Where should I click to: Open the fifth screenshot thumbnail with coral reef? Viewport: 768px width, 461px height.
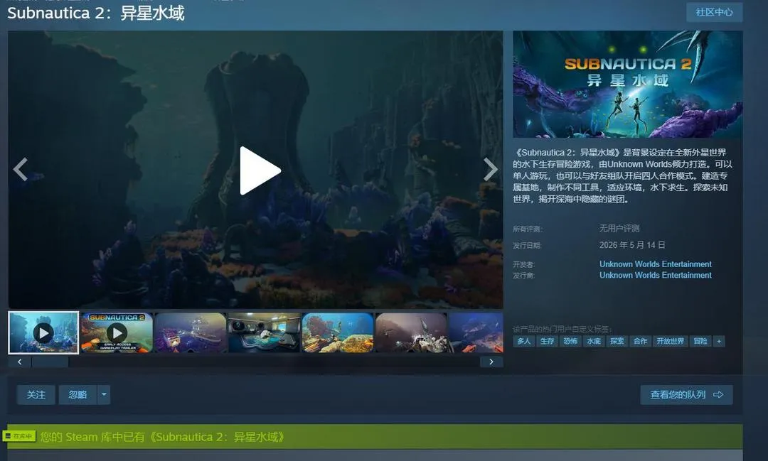pos(338,332)
